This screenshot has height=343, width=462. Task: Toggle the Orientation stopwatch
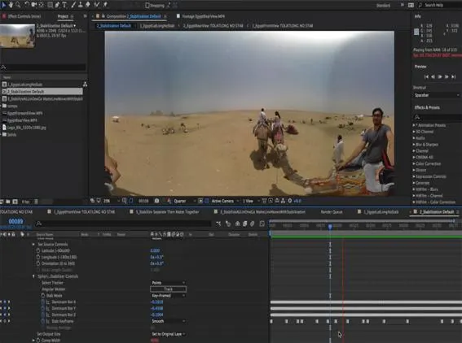(x=38, y=263)
